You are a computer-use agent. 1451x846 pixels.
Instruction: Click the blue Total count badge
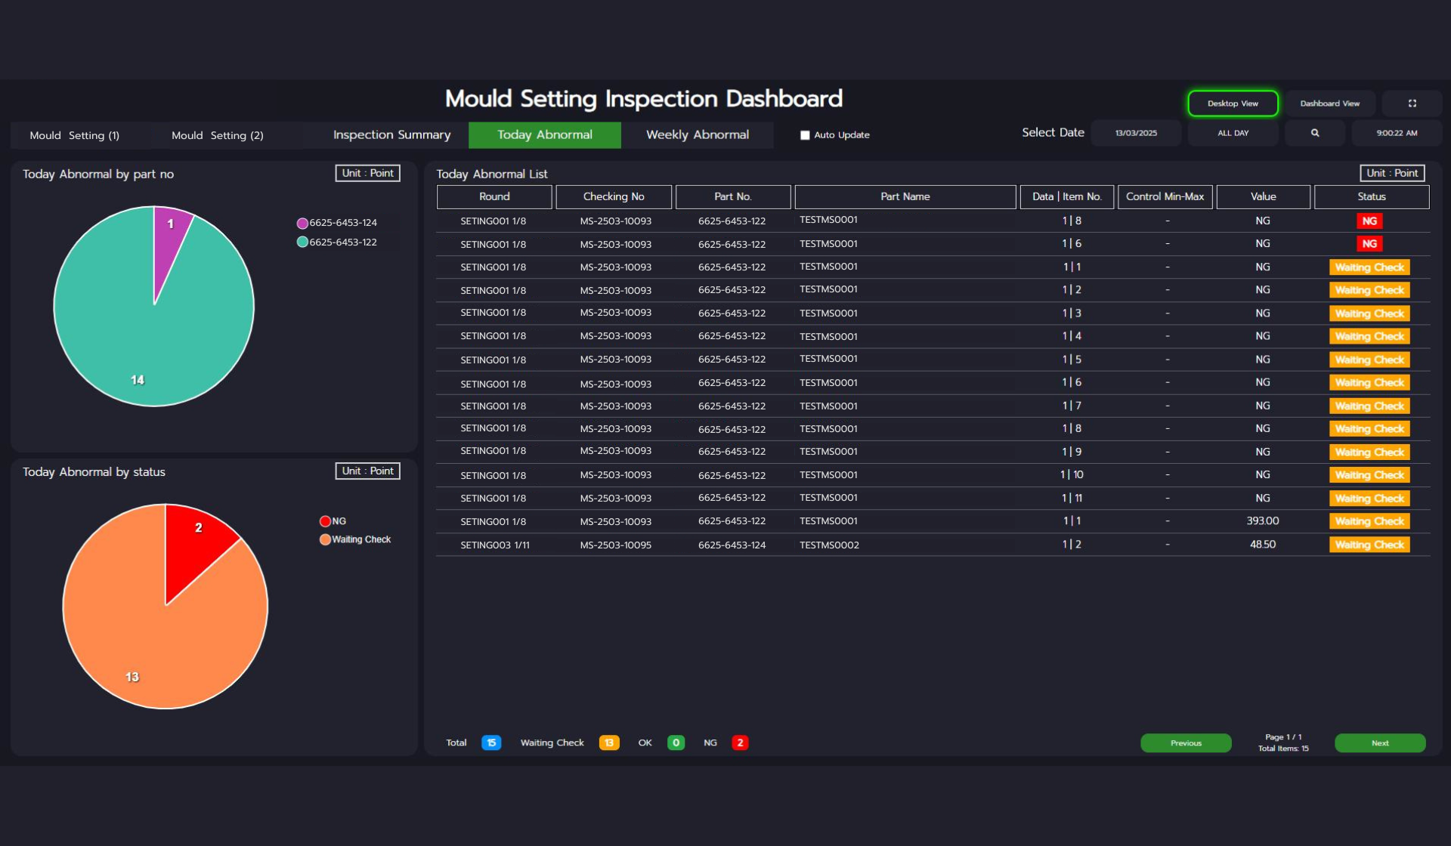point(491,743)
